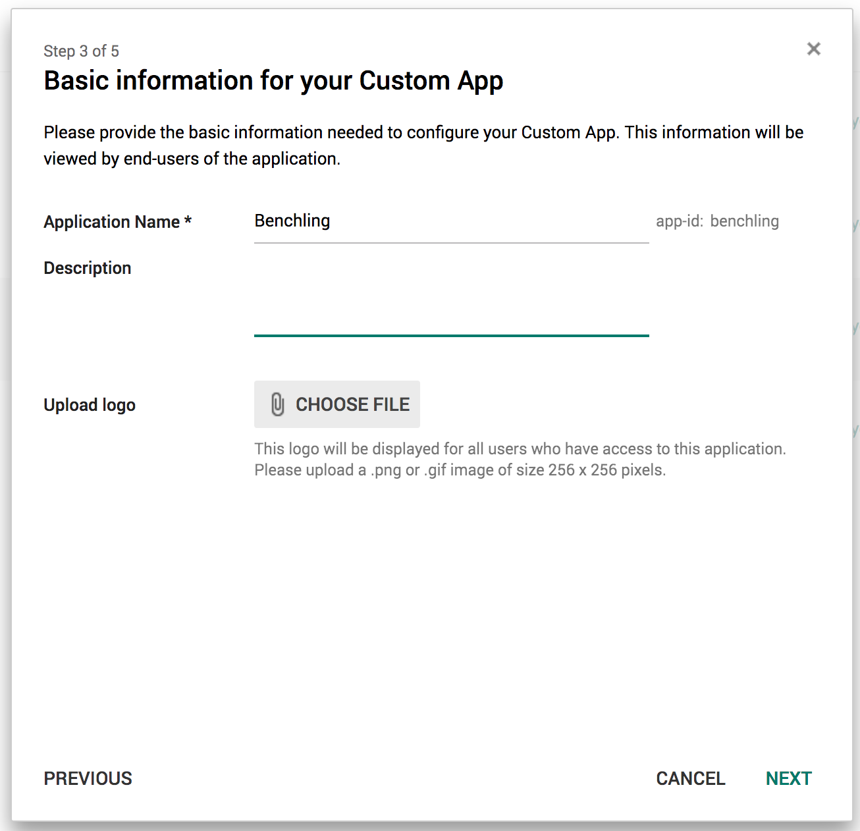The width and height of the screenshot is (860, 831).
Task: Click the 'viewed by end-users of the application' line
Action: 192,159
